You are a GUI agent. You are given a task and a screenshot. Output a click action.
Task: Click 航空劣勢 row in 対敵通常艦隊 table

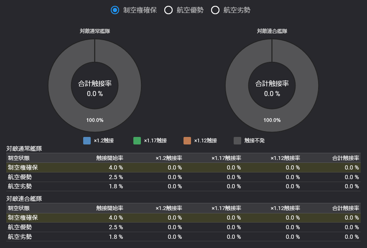tap(183, 187)
